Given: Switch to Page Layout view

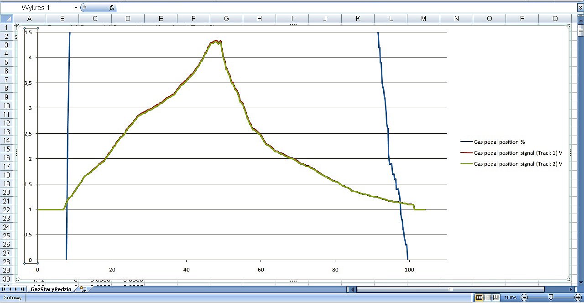Looking at the screenshot, I should coord(487,298).
